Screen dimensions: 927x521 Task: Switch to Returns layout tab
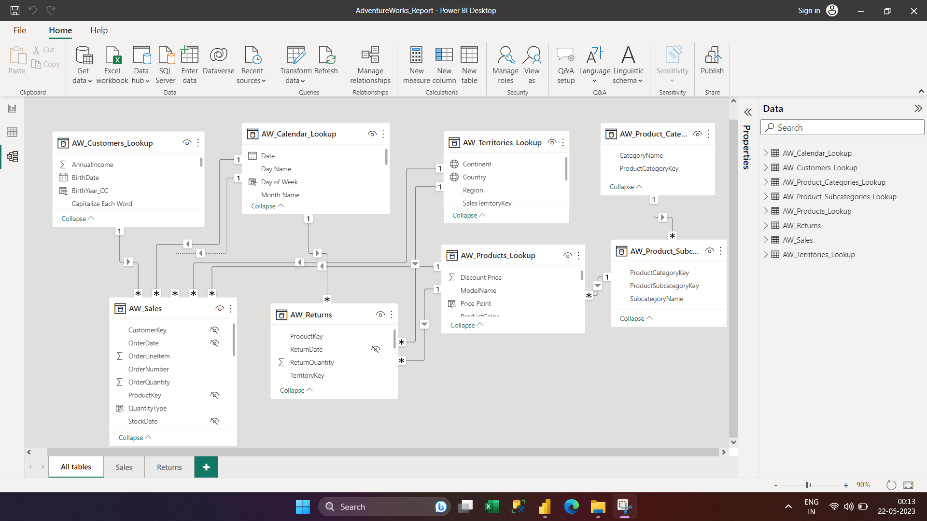tap(169, 467)
